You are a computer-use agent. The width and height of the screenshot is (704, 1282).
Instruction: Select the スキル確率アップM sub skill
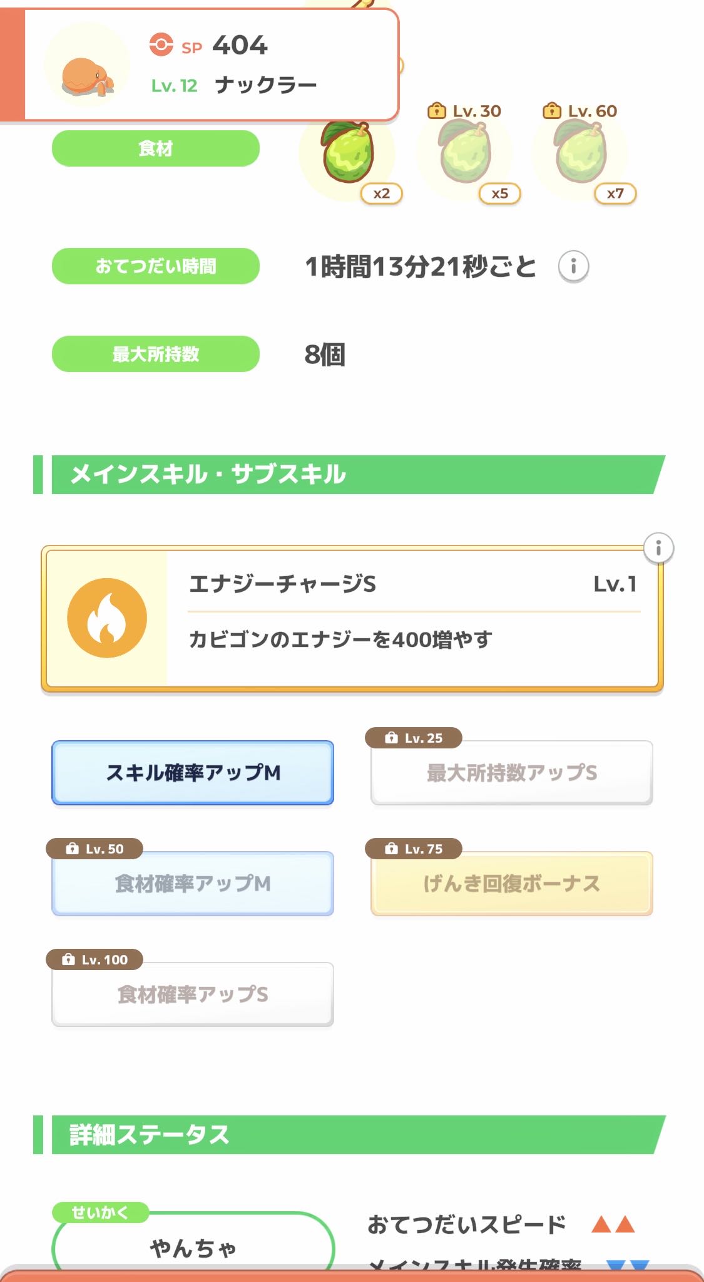(x=193, y=773)
